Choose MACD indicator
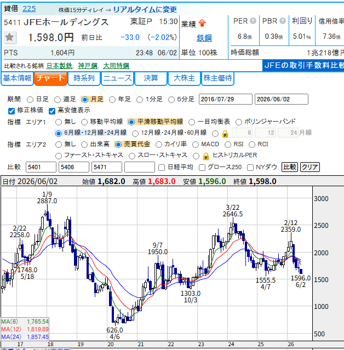 pos(196,145)
